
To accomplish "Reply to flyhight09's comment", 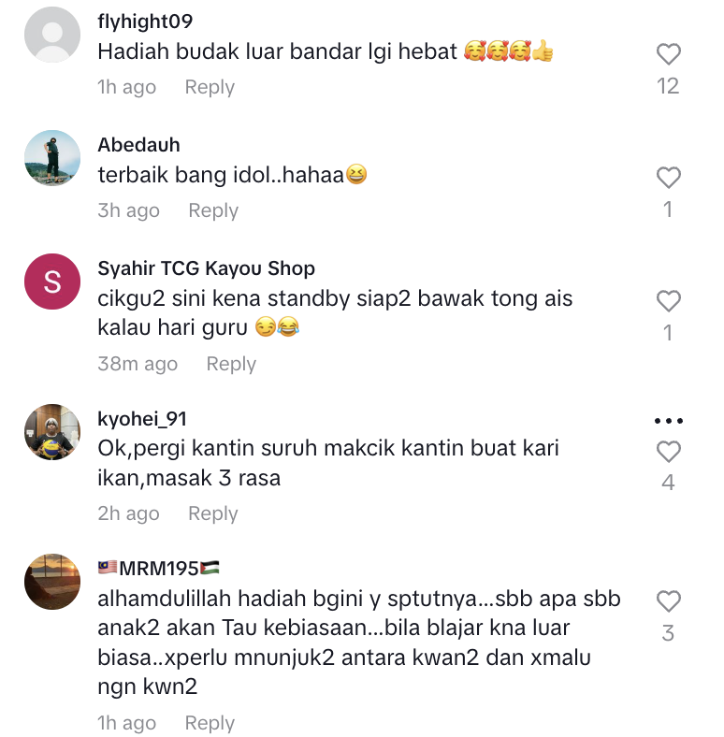I will pyautogui.click(x=210, y=87).
